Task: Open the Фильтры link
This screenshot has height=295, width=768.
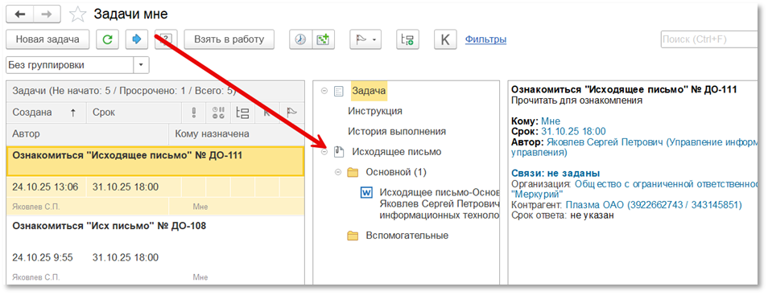Action: point(485,39)
